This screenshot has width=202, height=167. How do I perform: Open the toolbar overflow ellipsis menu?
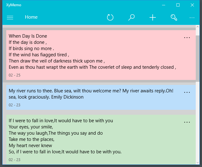click(x=192, y=18)
